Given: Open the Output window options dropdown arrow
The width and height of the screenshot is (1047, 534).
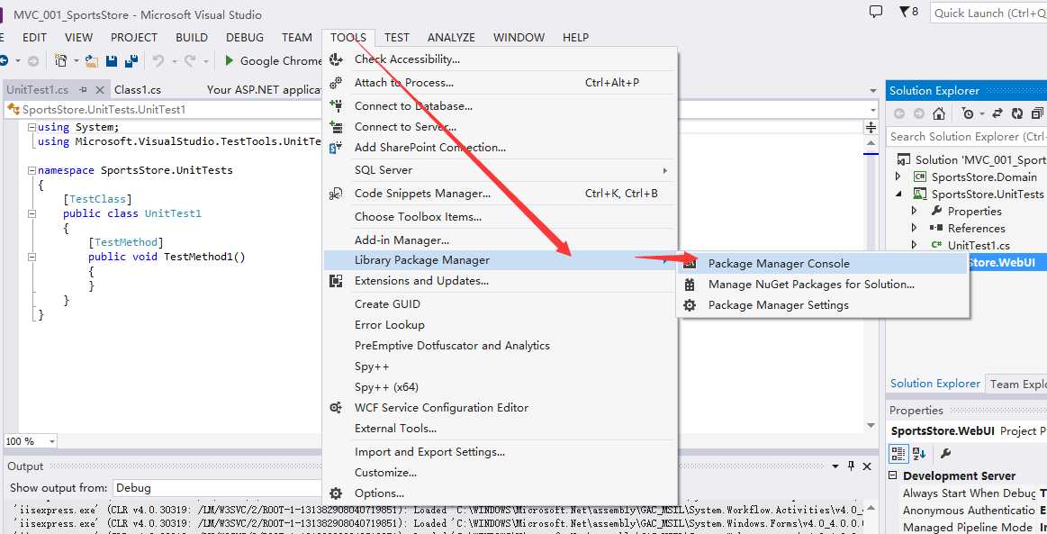Looking at the screenshot, I should pyautogui.click(x=835, y=466).
